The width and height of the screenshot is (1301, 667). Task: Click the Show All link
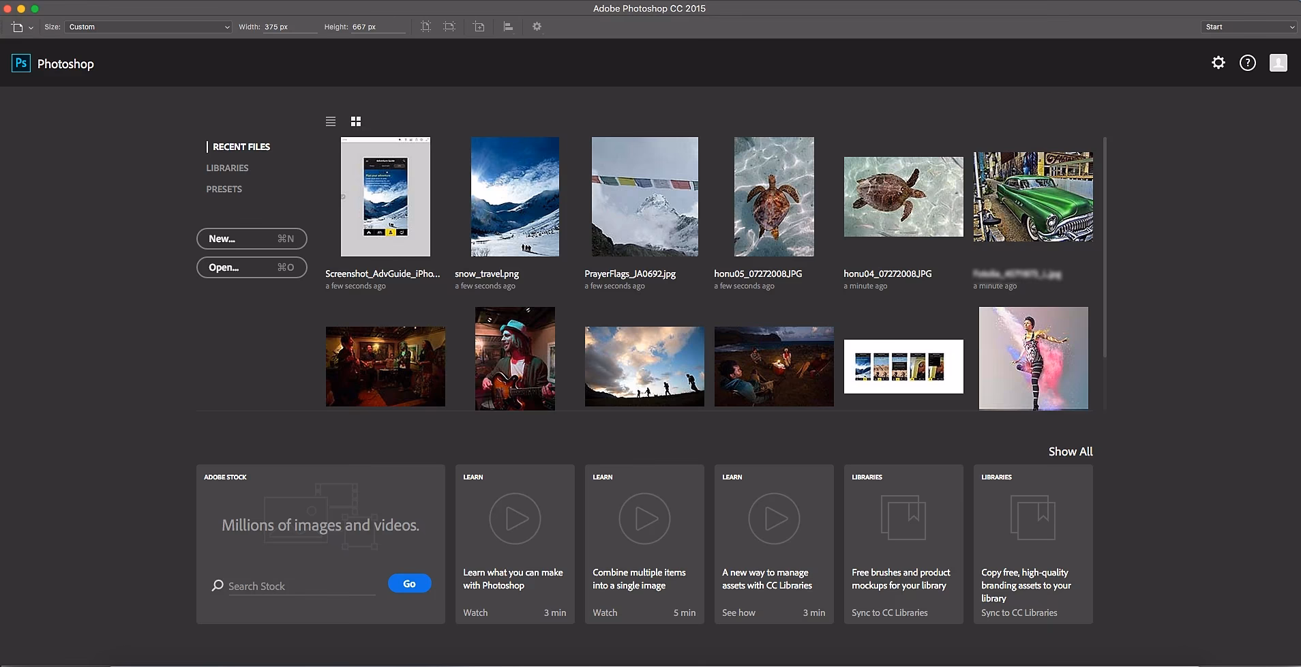[1070, 451]
